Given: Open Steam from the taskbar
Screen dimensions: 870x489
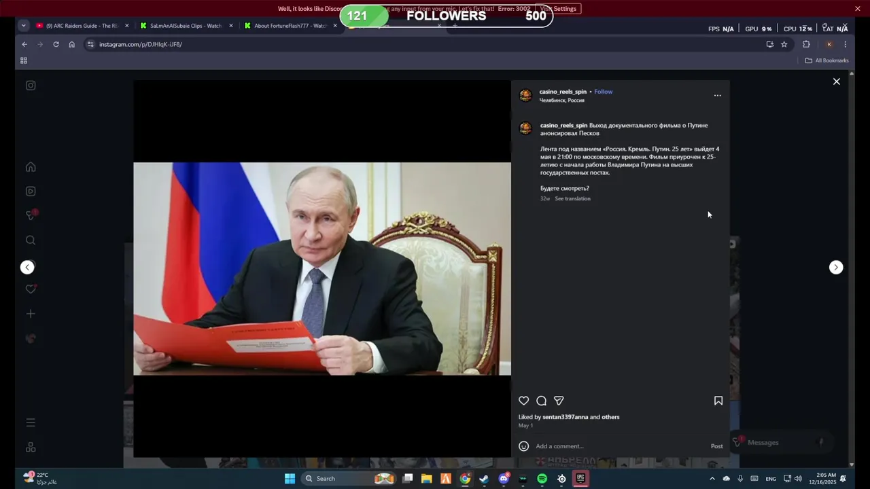Looking at the screenshot, I should click(484, 479).
